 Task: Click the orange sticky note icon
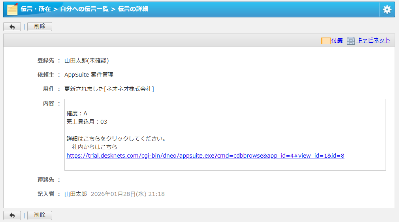click(326, 41)
